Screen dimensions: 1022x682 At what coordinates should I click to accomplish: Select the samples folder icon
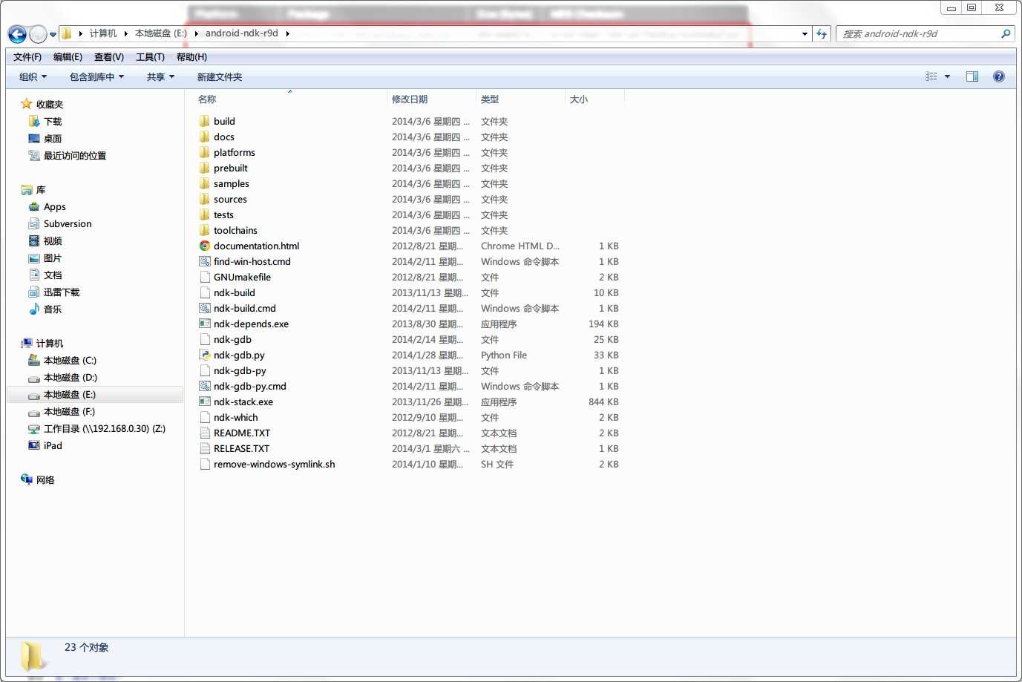(205, 183)
